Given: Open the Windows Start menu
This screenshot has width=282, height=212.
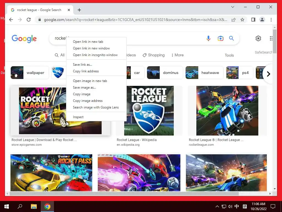Looking at the screenshot, I should [x=7, y=206].
